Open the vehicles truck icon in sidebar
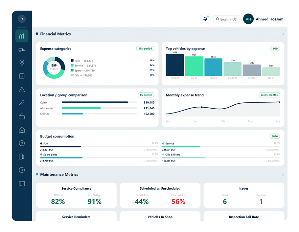The image size is (299, 232). coord(22,50)
